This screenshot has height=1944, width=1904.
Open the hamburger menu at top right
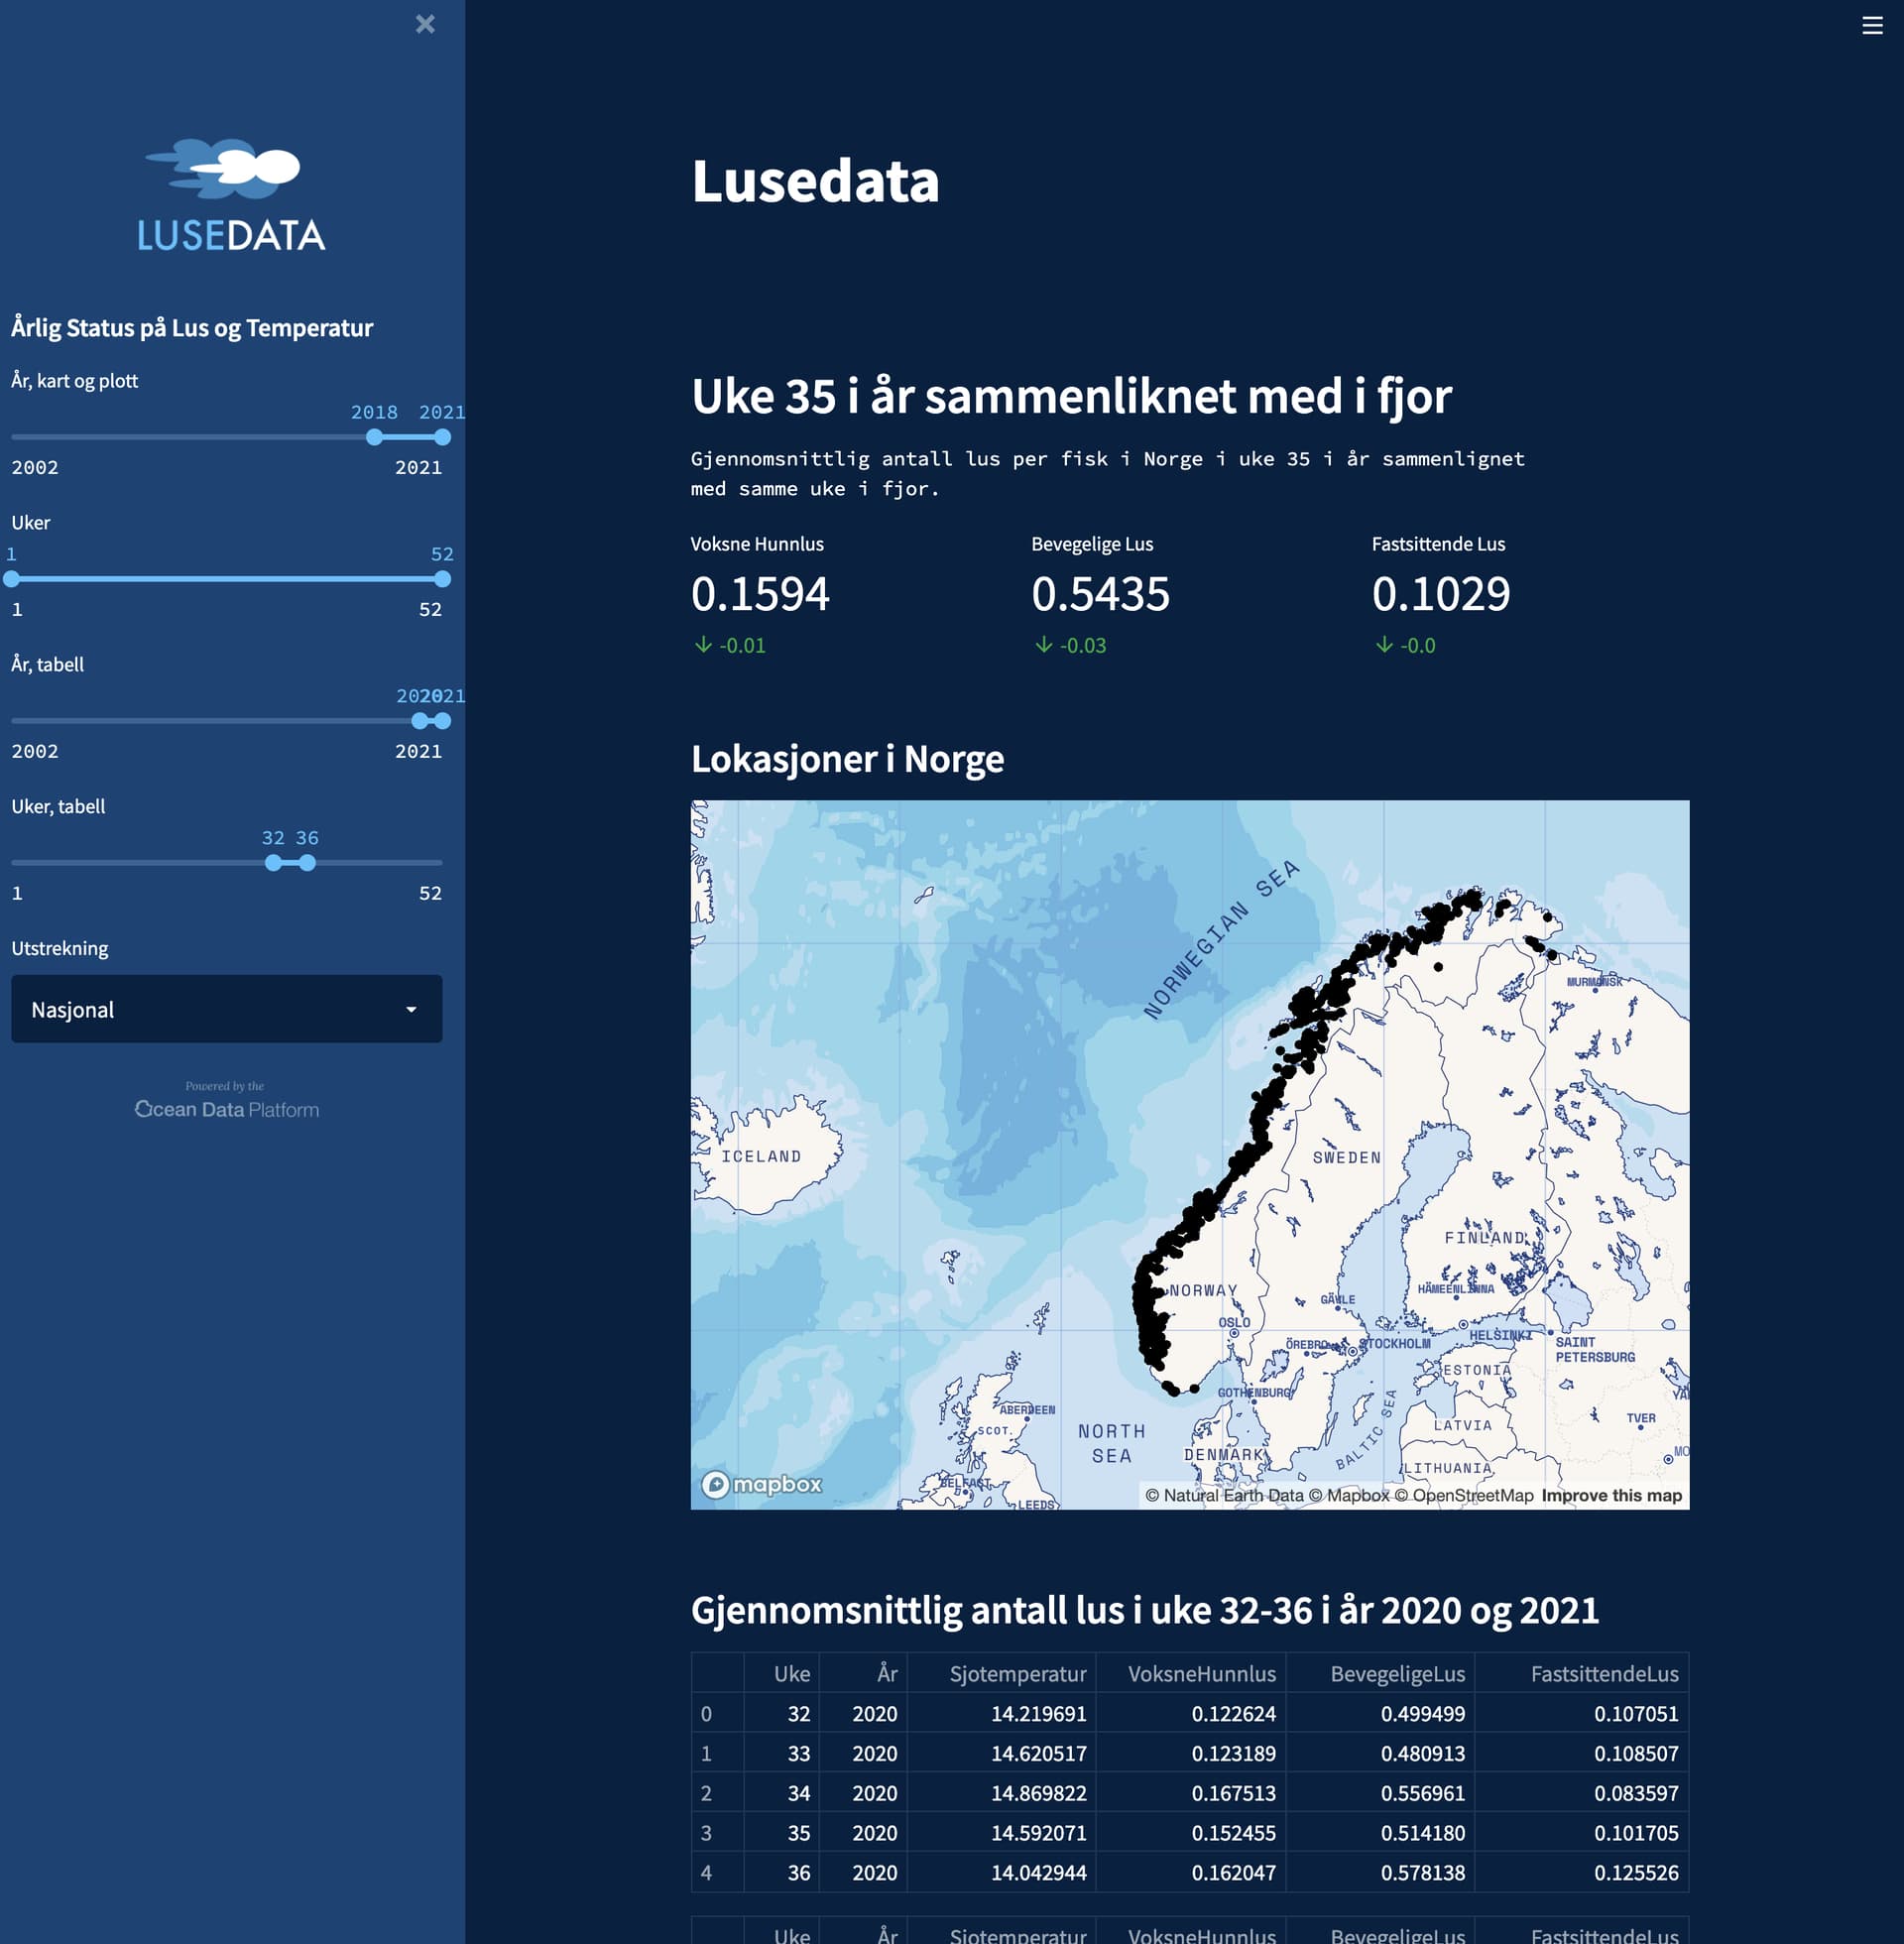[1872, 25]
